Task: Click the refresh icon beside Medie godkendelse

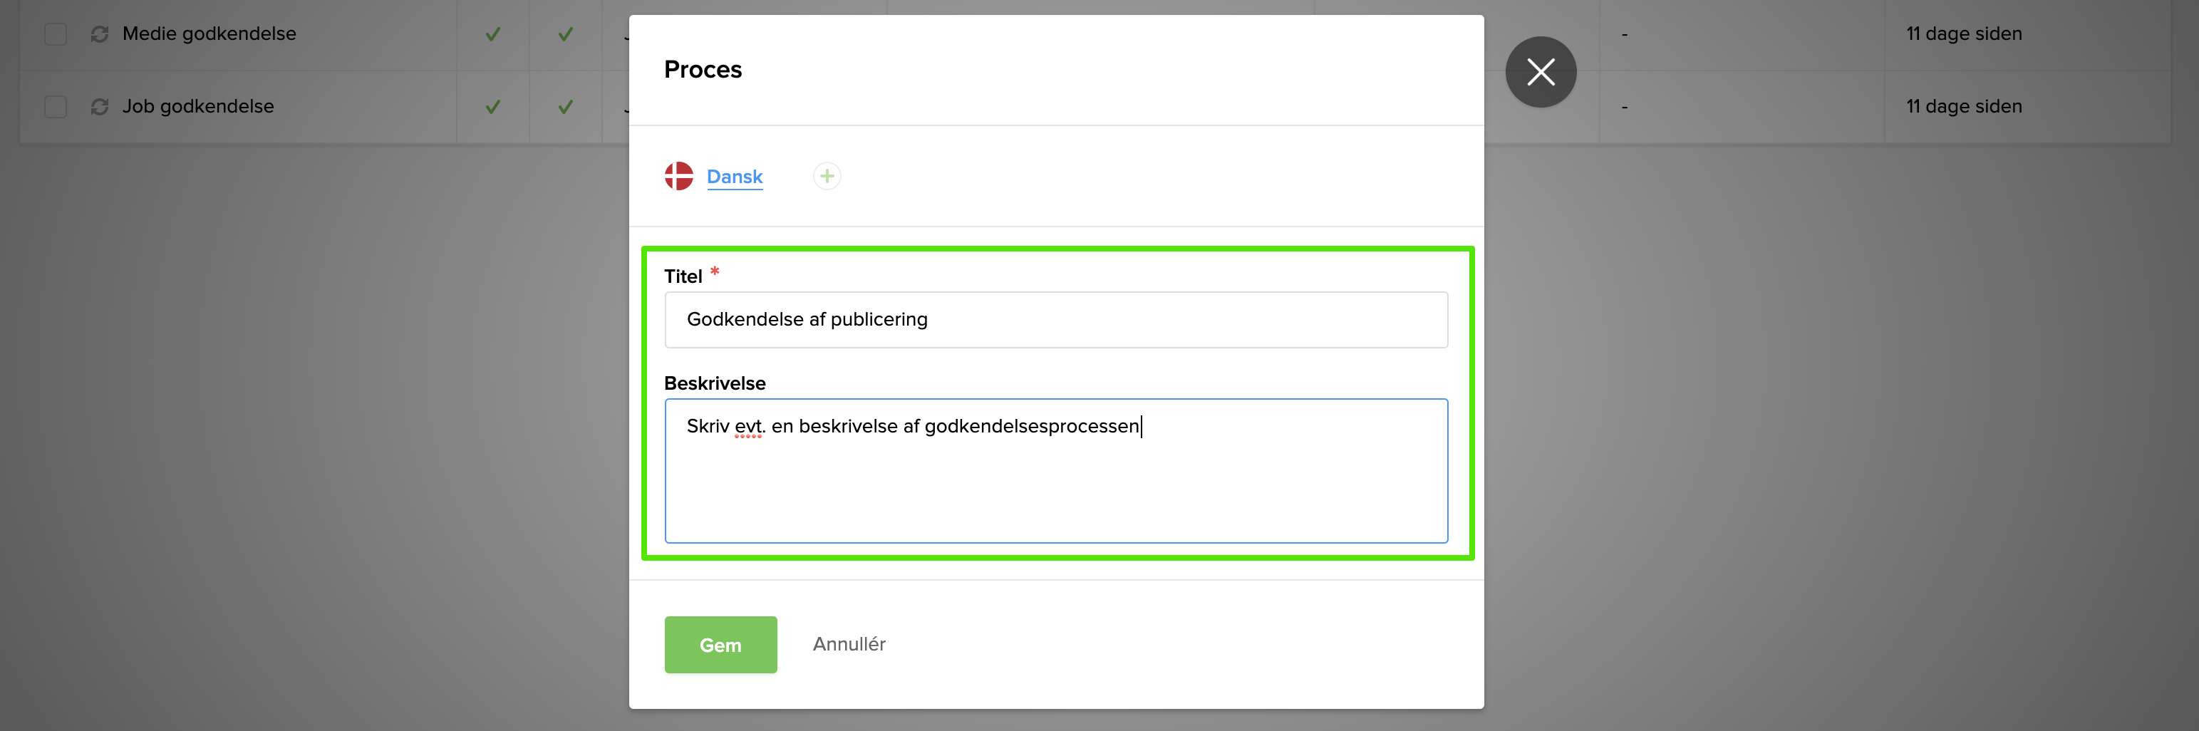Action: tap(100, 34)
